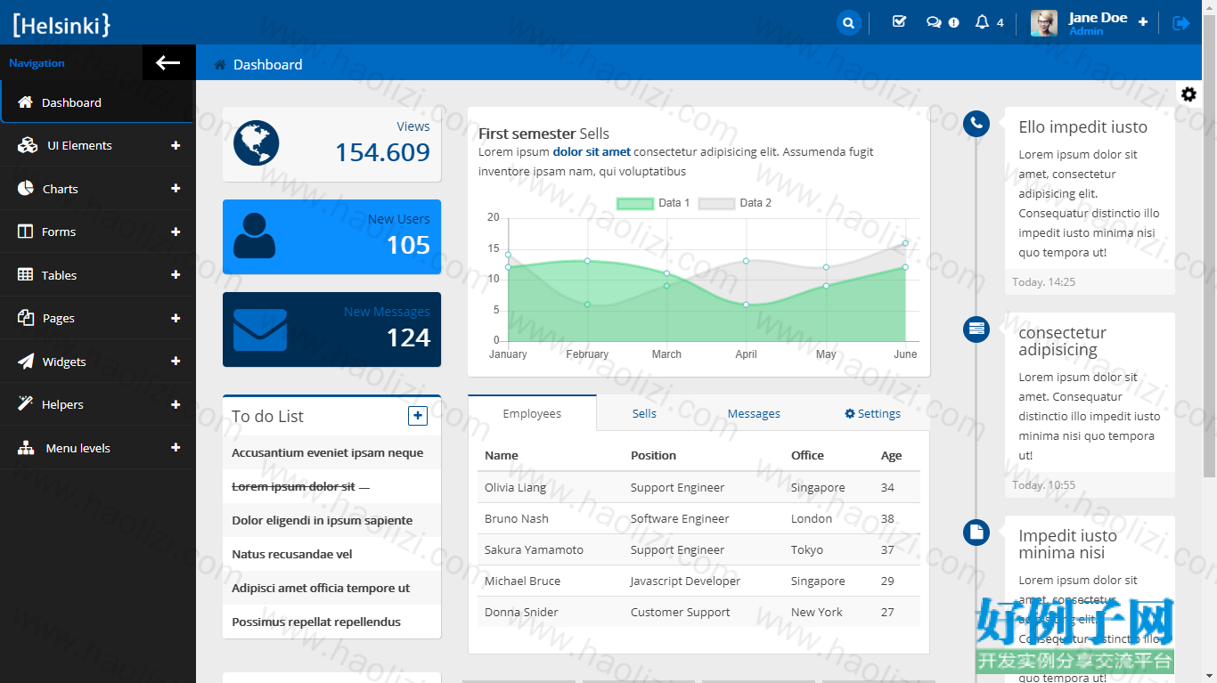The image size is (1217, 683).
Task: Click the search magnifier icon in header
Action: [x=849, y=23]
